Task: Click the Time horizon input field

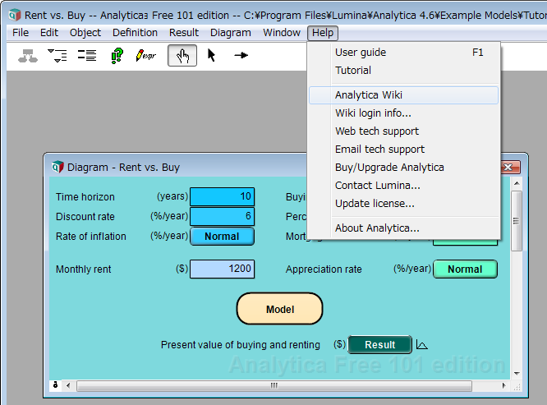Action: (223, 196)
